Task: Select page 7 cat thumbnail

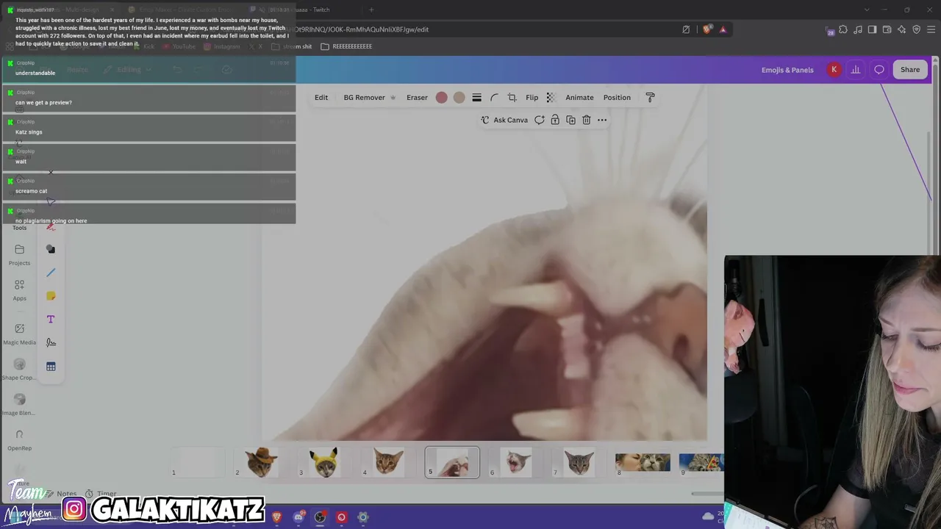Action: point(579,462)
